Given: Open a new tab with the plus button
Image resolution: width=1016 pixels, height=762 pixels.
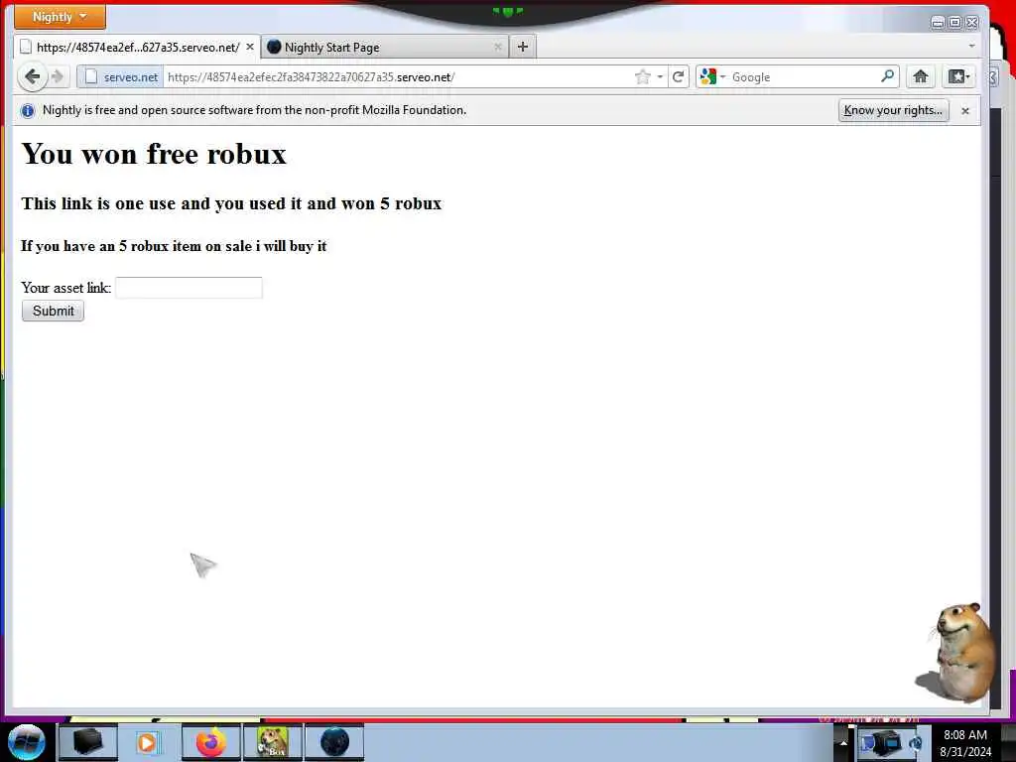Looking at the screenshot, I should pyautogui.click(x=523, y=47).
